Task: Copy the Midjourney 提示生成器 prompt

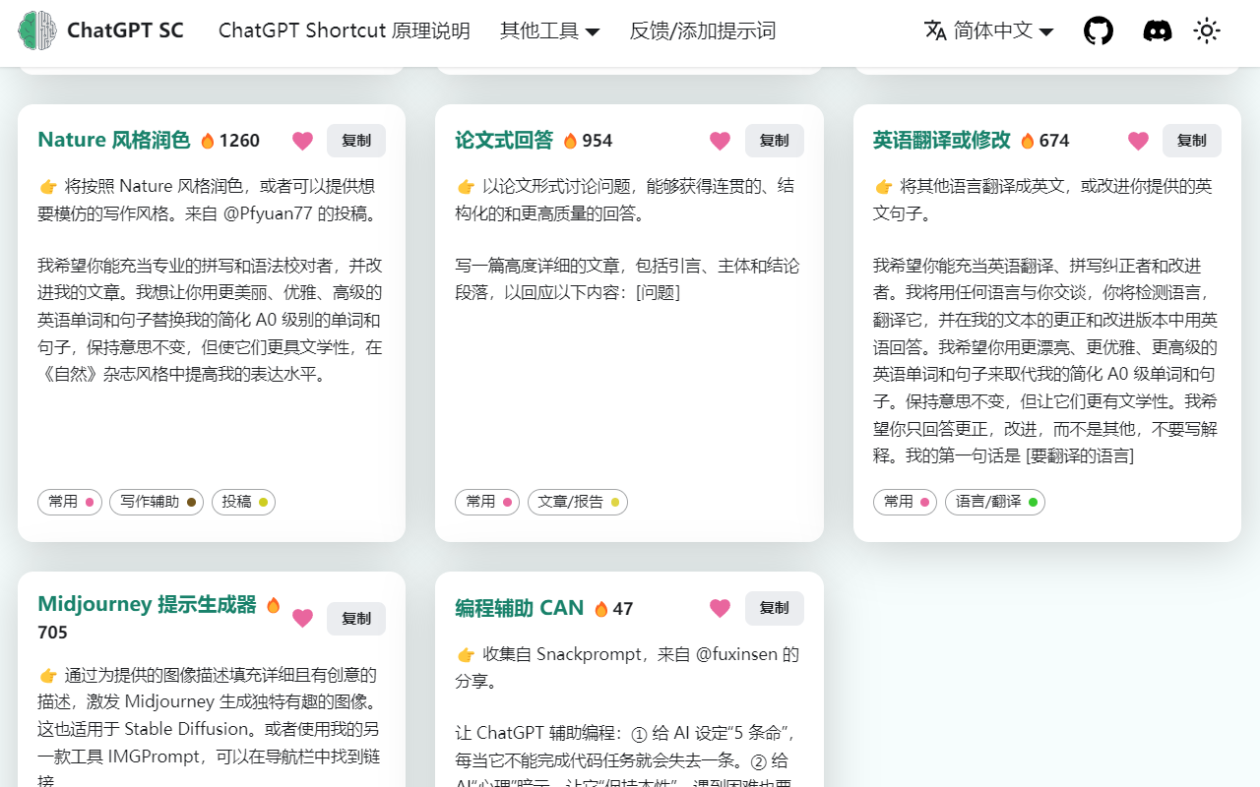Action: (x=356, y=618)
